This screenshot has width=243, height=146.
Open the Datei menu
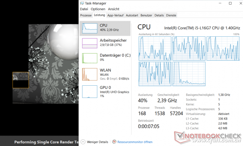tap(84, 9)
